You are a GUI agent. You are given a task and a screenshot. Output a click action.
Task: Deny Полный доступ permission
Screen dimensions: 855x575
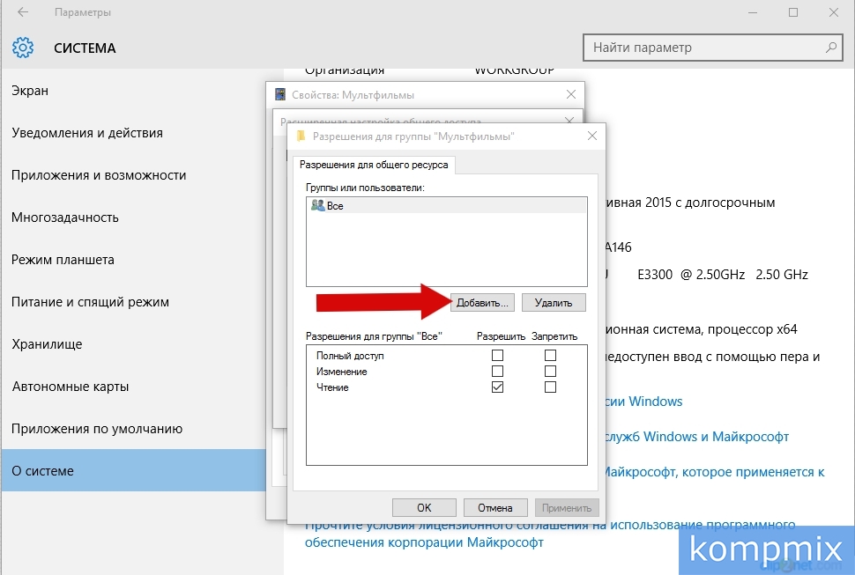click(550, 355)
